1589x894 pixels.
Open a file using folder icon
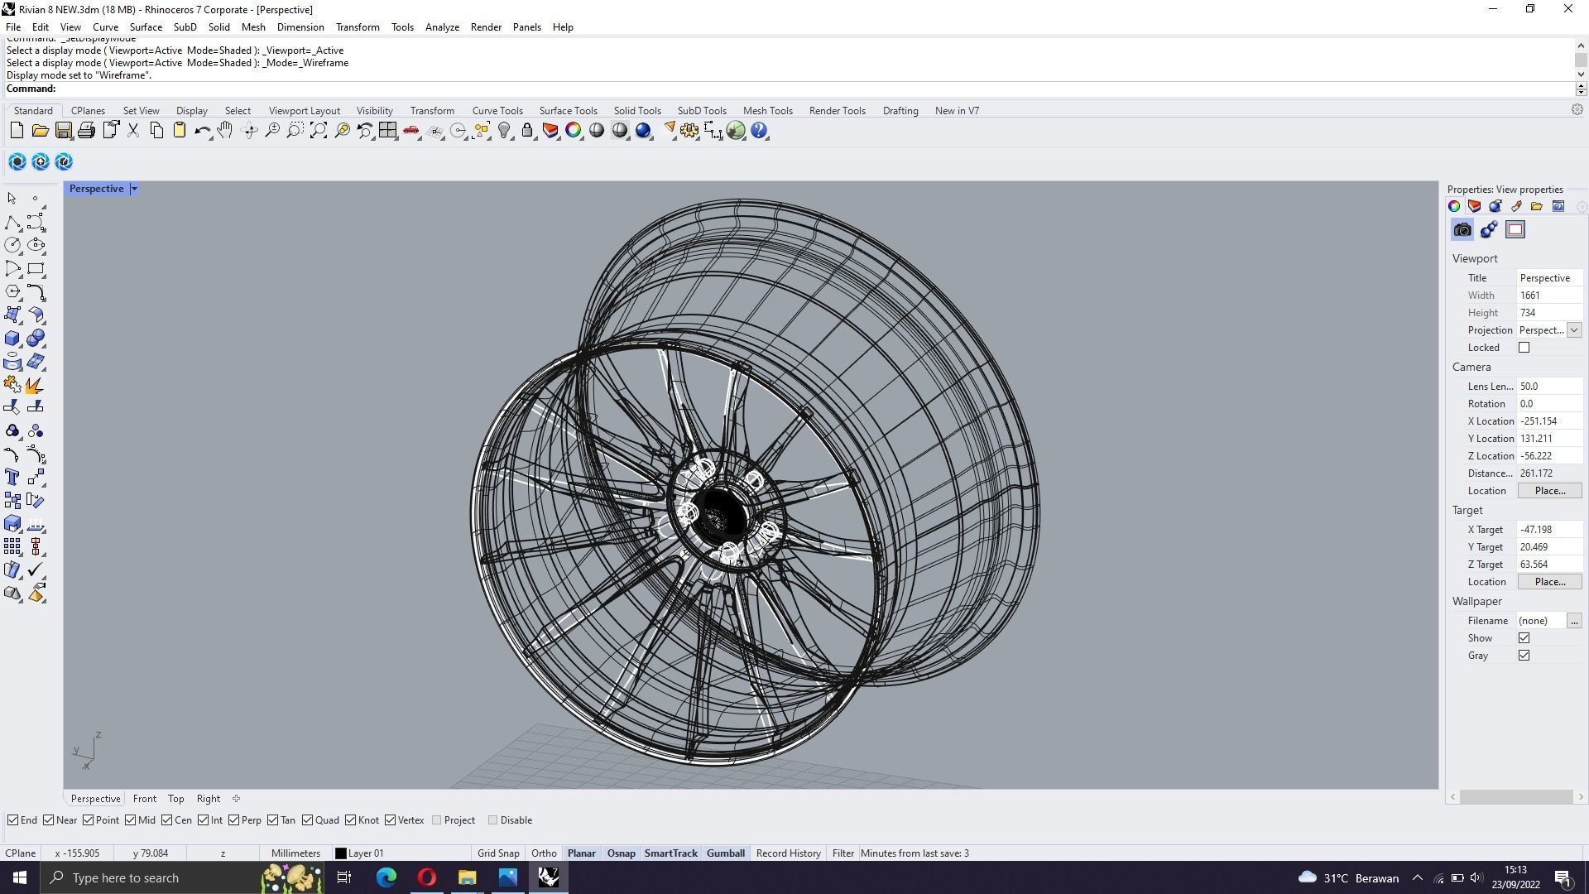pyautogui.click(x=40, y=131)
